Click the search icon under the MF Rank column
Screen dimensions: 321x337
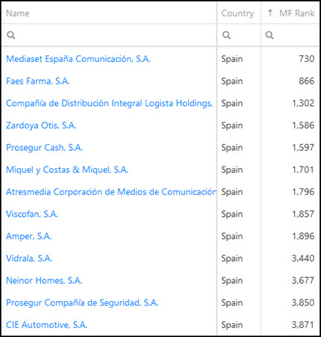pyautogui.click(x=269, y=35)
